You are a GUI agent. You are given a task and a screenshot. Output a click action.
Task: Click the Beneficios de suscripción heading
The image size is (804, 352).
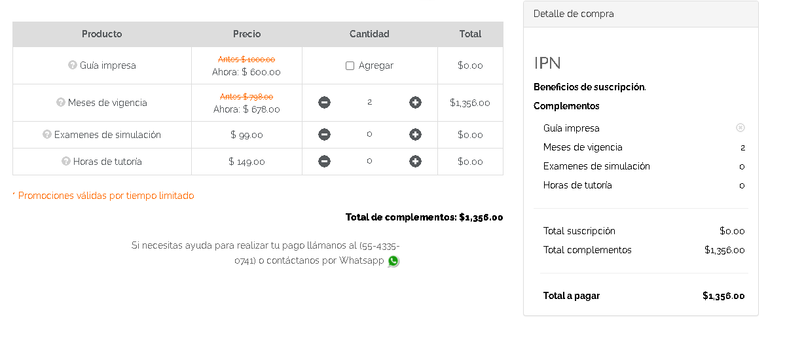(x=590, y=87)
